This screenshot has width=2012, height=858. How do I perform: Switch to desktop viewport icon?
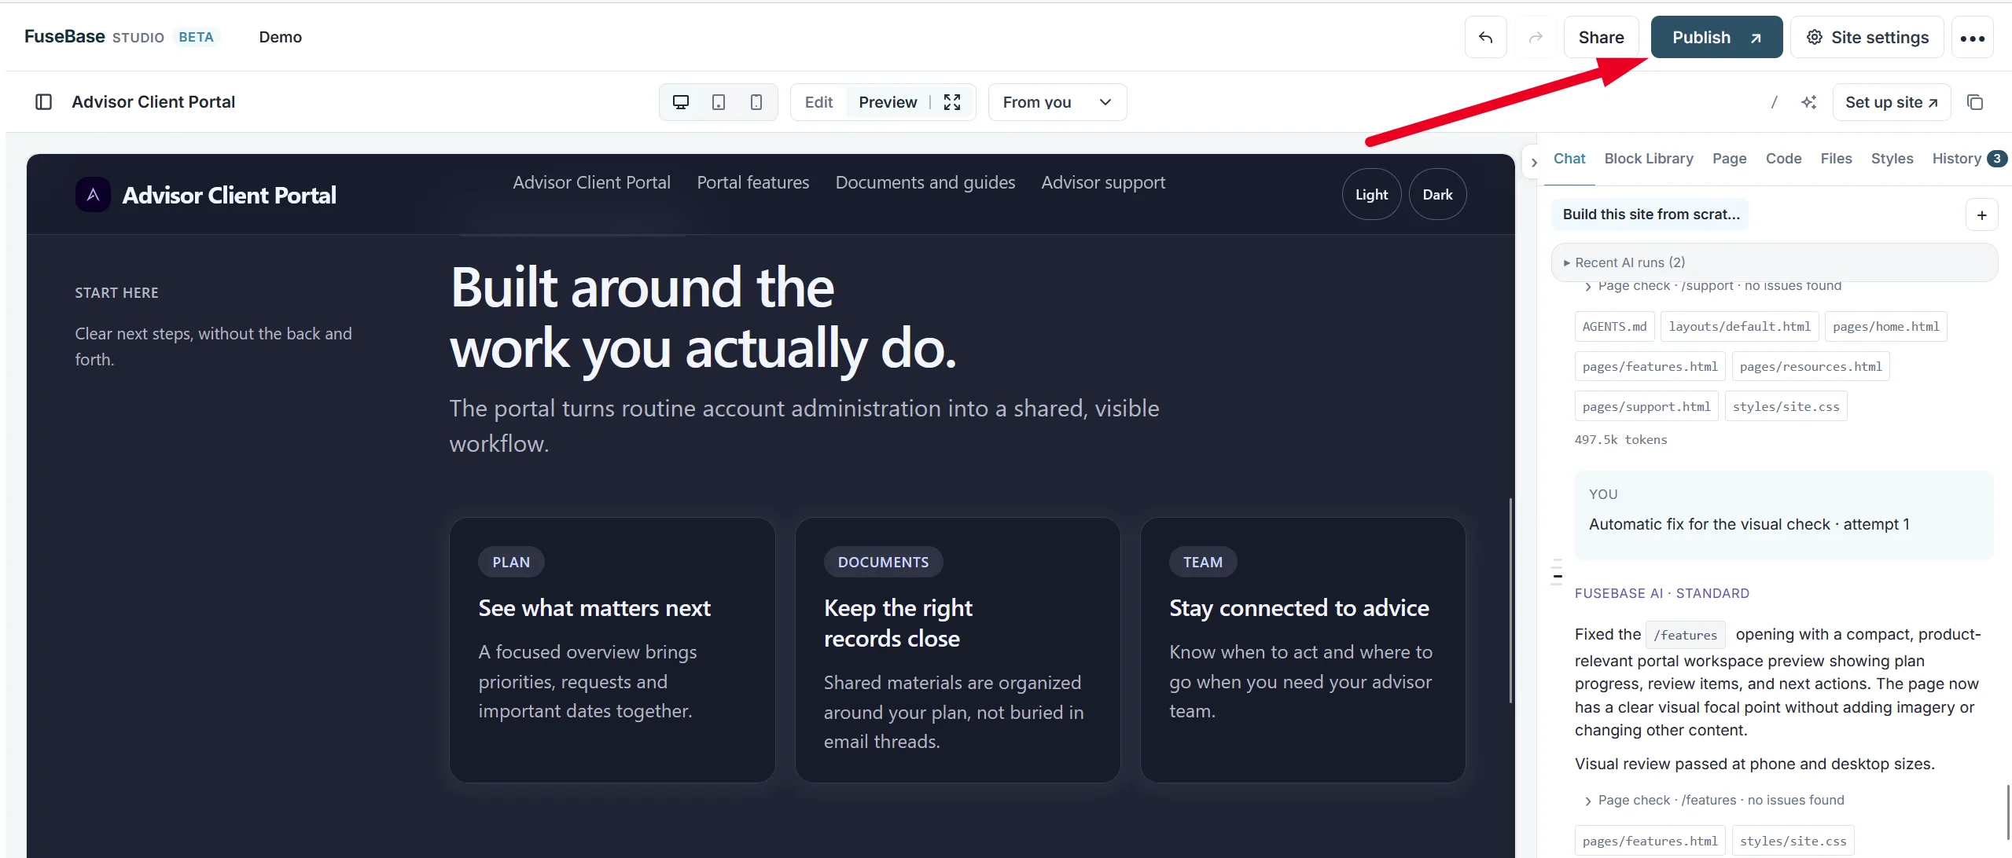point(681,102)
